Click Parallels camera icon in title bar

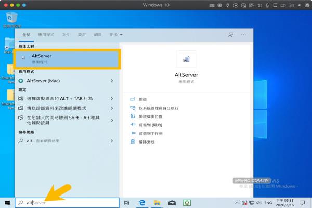[283, 5]
